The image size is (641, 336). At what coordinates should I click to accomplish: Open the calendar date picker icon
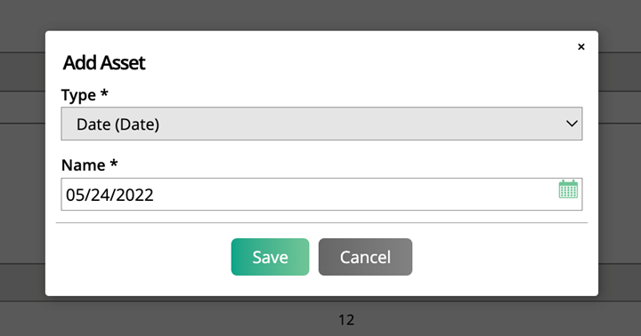pos(568,189)
